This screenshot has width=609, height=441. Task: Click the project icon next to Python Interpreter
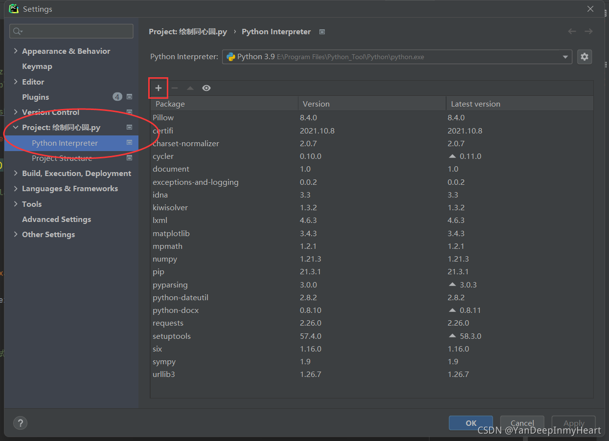[x=129, y=143]
